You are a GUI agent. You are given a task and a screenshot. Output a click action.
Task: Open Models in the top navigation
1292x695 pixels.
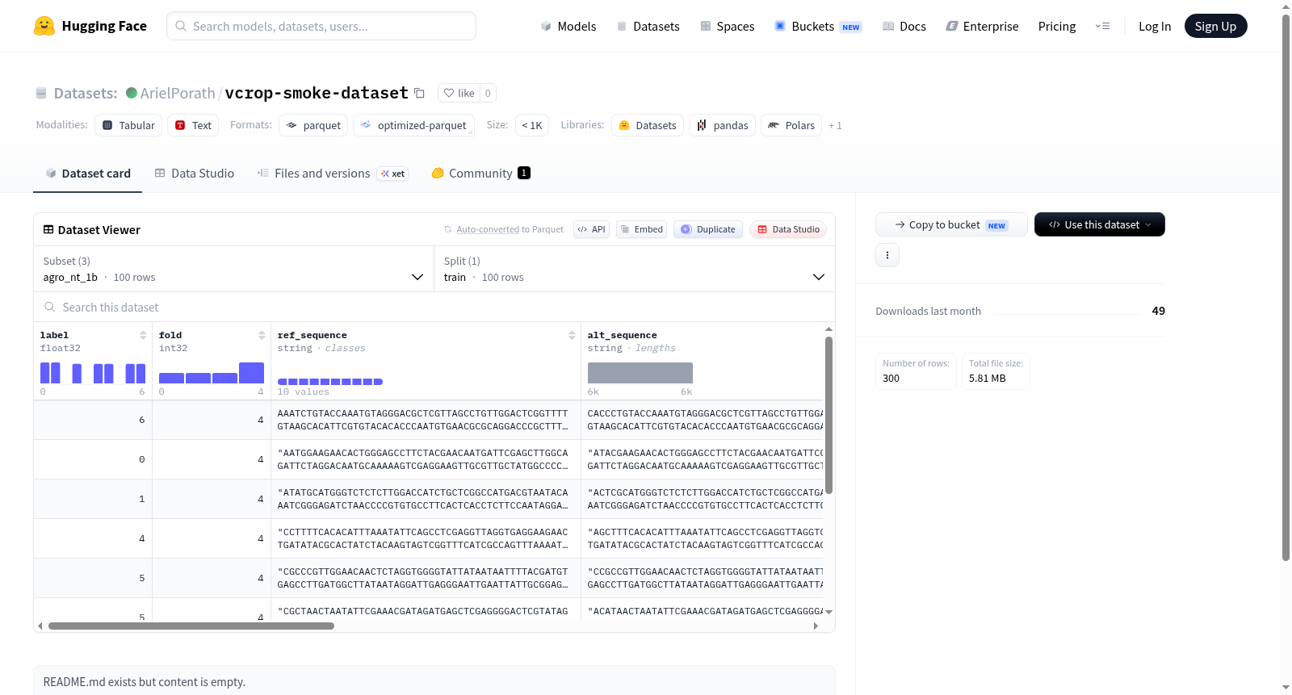[568, 27]
